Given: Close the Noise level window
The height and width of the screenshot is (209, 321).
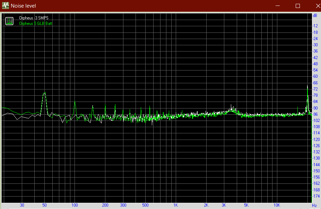Looking at the screenshot, I should [x=318, y=6].
